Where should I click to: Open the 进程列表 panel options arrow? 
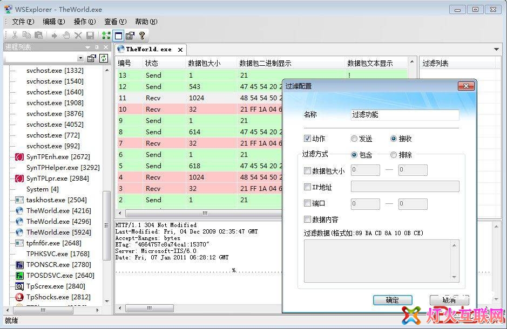(87, 47)
